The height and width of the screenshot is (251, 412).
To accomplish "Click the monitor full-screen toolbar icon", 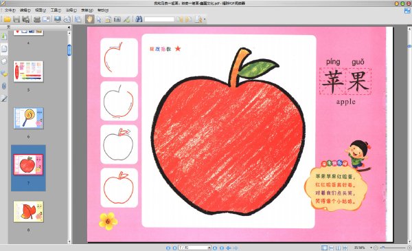I will (58, 19).
